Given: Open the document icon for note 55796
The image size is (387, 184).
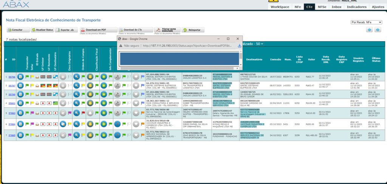Looking at the screenshot, I should (21, 76).
